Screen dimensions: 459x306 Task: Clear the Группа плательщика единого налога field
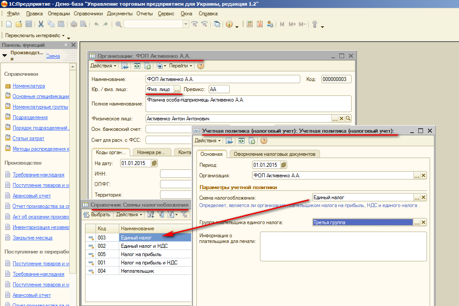(423, 222)
